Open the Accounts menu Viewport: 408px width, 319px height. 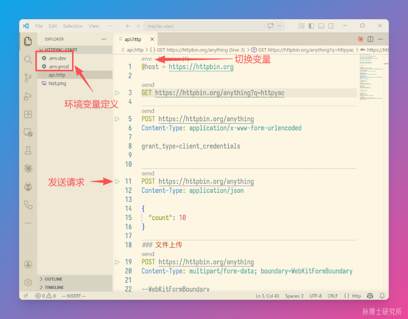coord(28,264)
